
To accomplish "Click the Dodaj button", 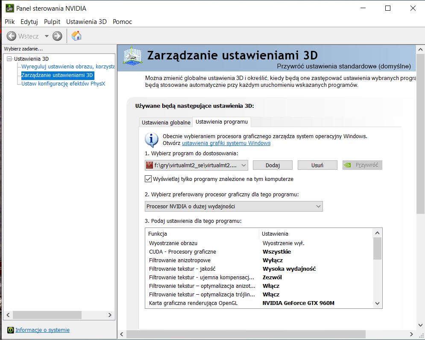I will (273, 165).
